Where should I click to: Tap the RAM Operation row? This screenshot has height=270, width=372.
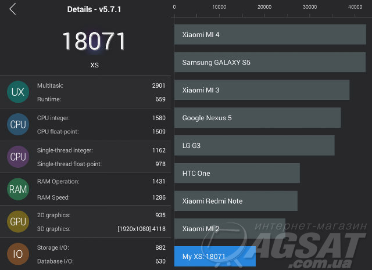point(101,181)
